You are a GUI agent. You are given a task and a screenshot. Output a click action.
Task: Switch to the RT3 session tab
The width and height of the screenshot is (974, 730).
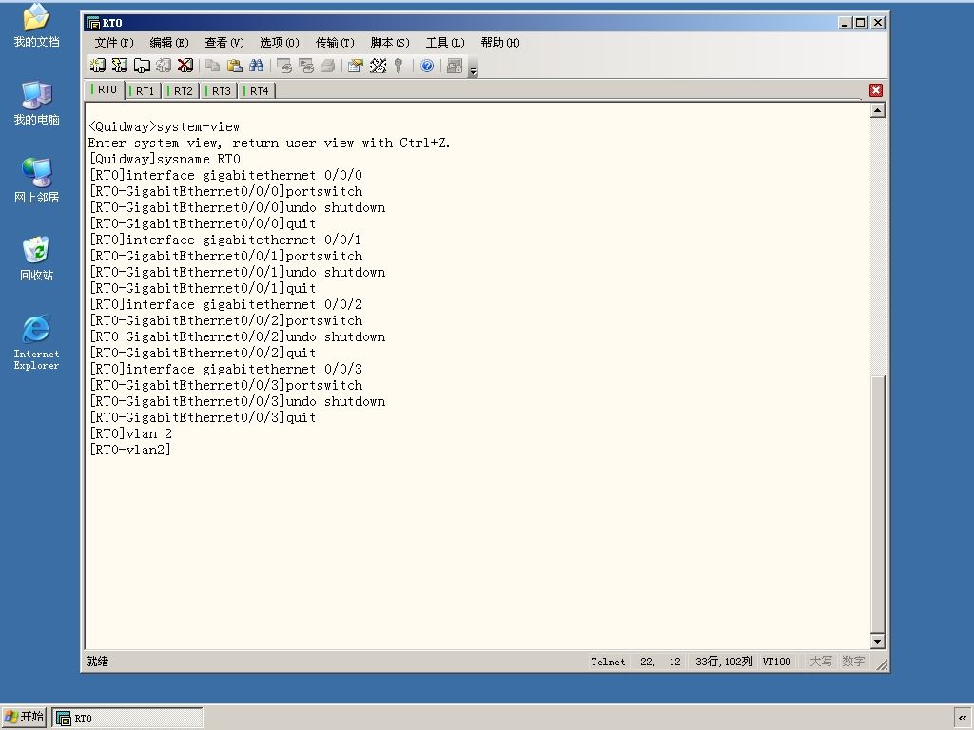coord(220,91)
